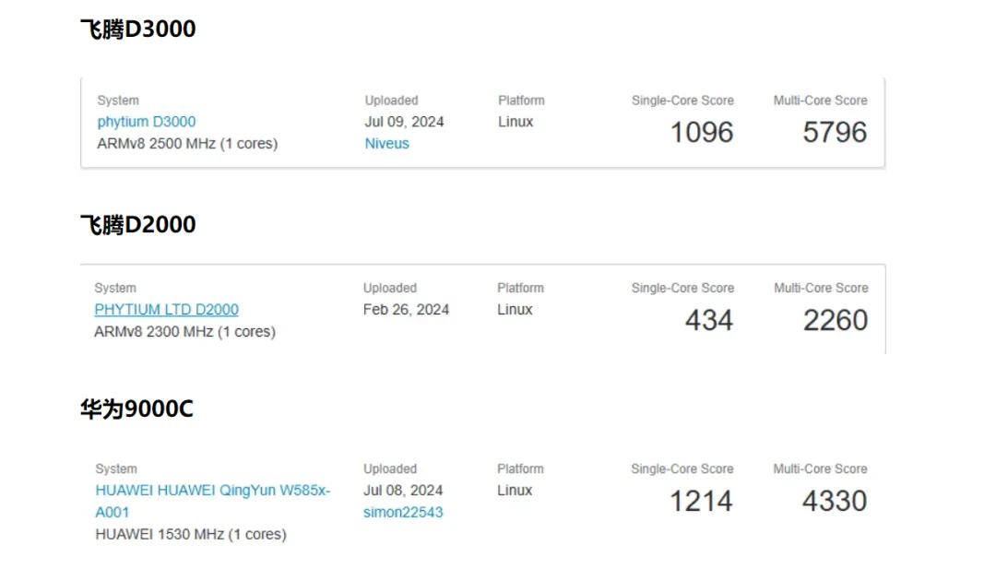Click the Feb 26, 2024 upload date

coord(406,310)
